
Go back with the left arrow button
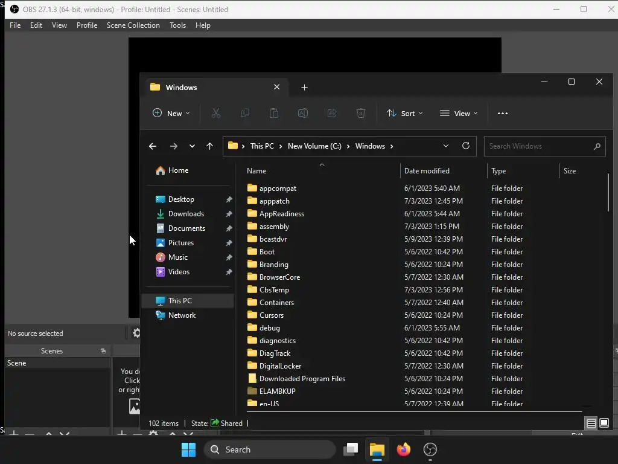(x=153, y=146)
